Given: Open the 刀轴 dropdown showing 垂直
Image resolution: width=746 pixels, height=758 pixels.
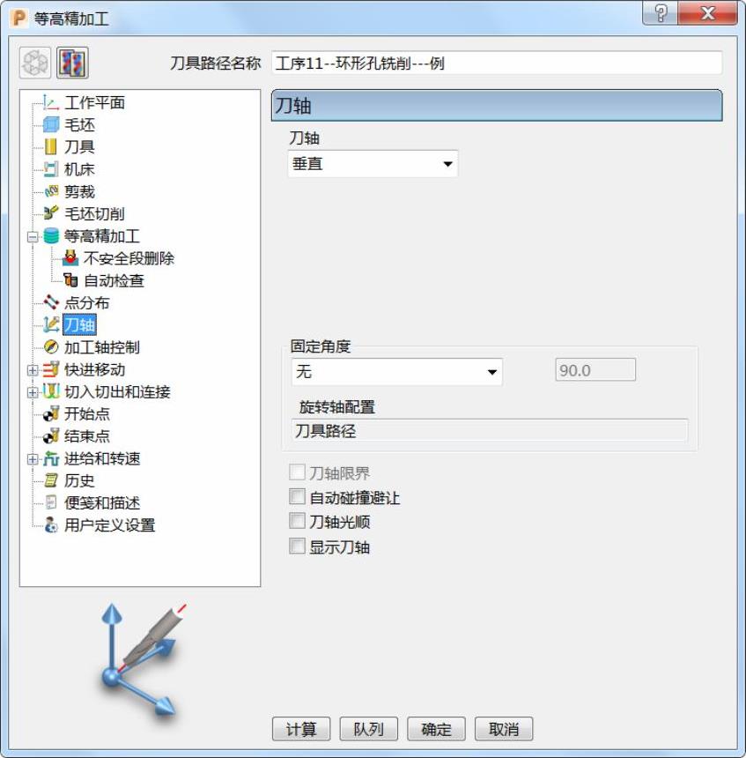Looking at the screenshot, I should (x=373, y=164).
